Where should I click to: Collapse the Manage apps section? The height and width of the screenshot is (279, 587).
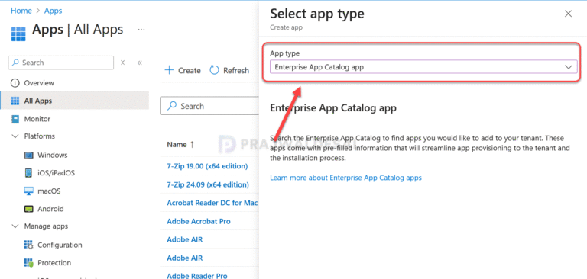(15, 226)
